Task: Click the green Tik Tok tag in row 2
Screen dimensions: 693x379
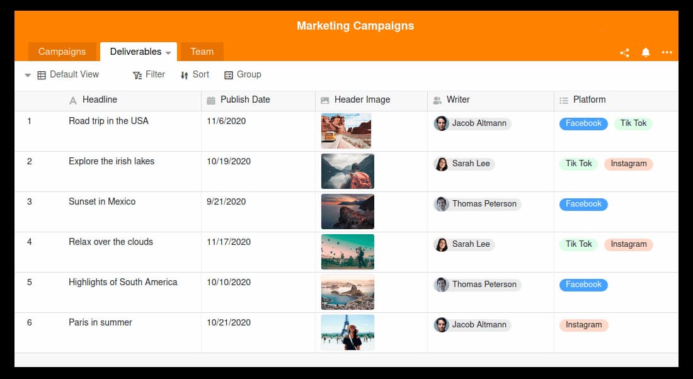Action: (x=578, y=164)
